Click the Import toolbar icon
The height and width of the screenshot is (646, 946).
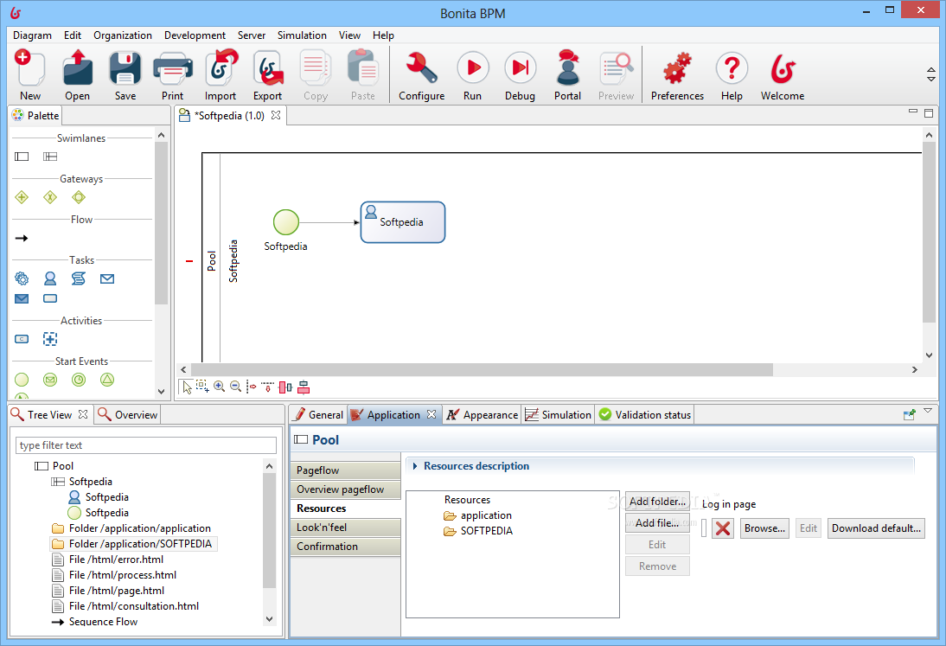click(221, 68)
